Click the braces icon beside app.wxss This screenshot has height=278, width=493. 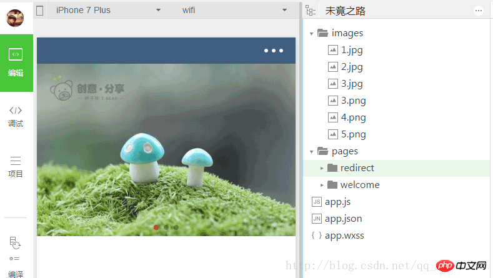[x=317, y=236]
